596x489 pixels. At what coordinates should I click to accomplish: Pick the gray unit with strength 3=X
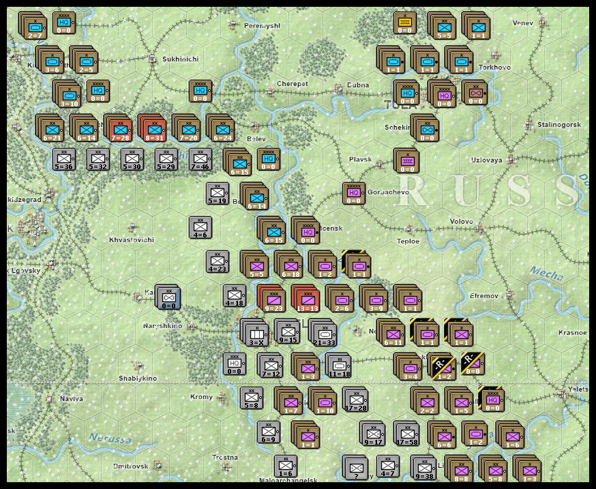256,335
